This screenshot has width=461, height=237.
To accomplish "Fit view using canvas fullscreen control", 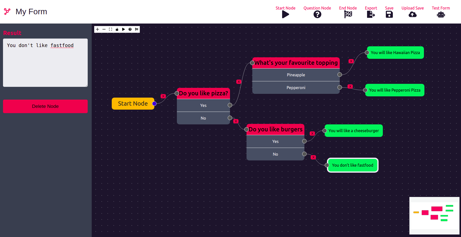I will [x=110, y=29].
